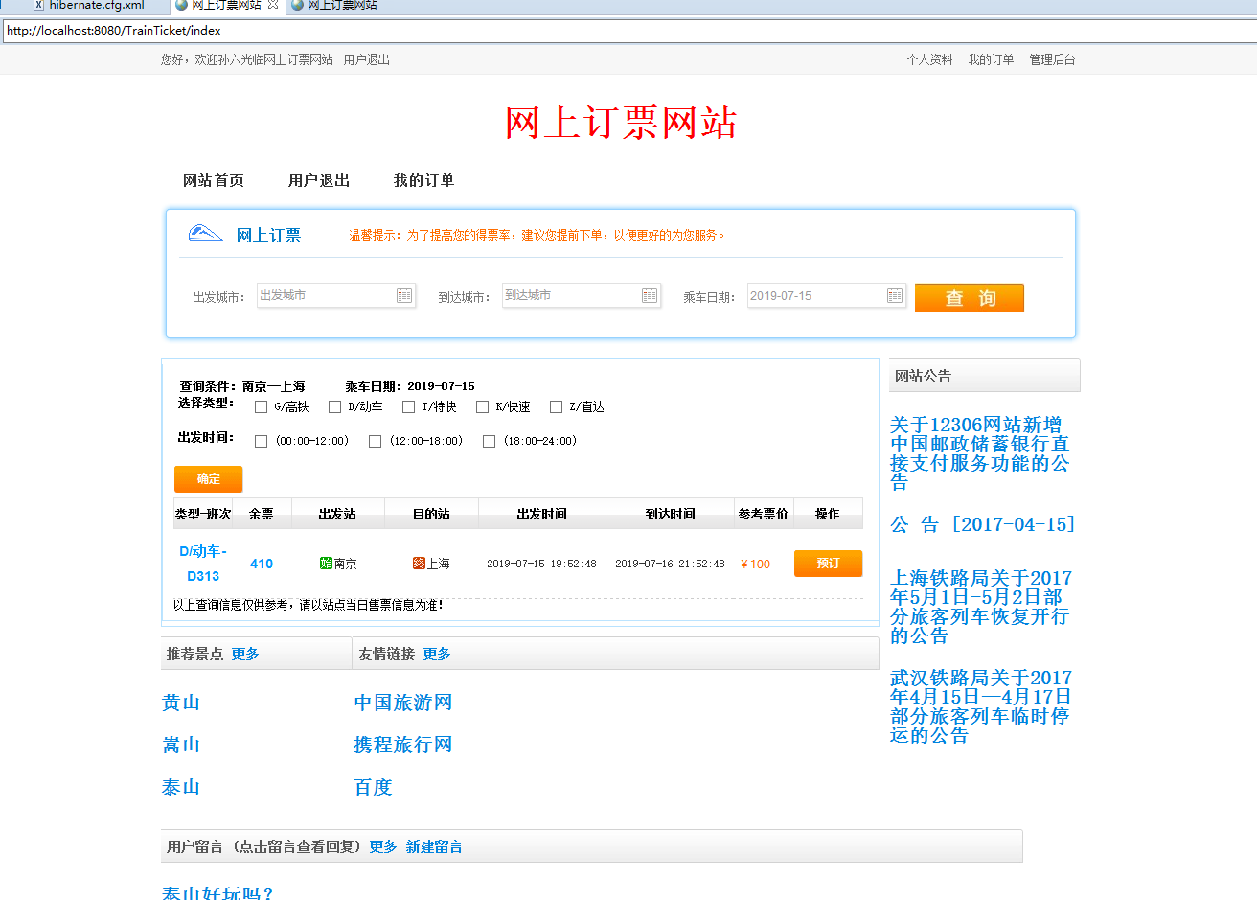Click the orange 查询 search button
Screen dimensions: 1257x900
969,297
